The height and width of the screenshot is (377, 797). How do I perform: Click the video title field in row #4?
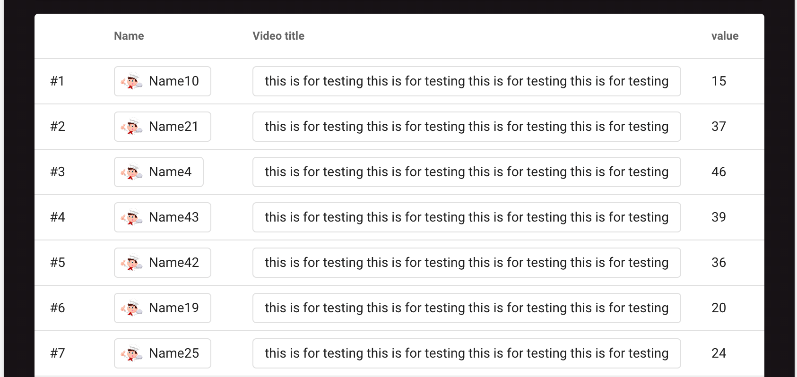tap(466, 217)
